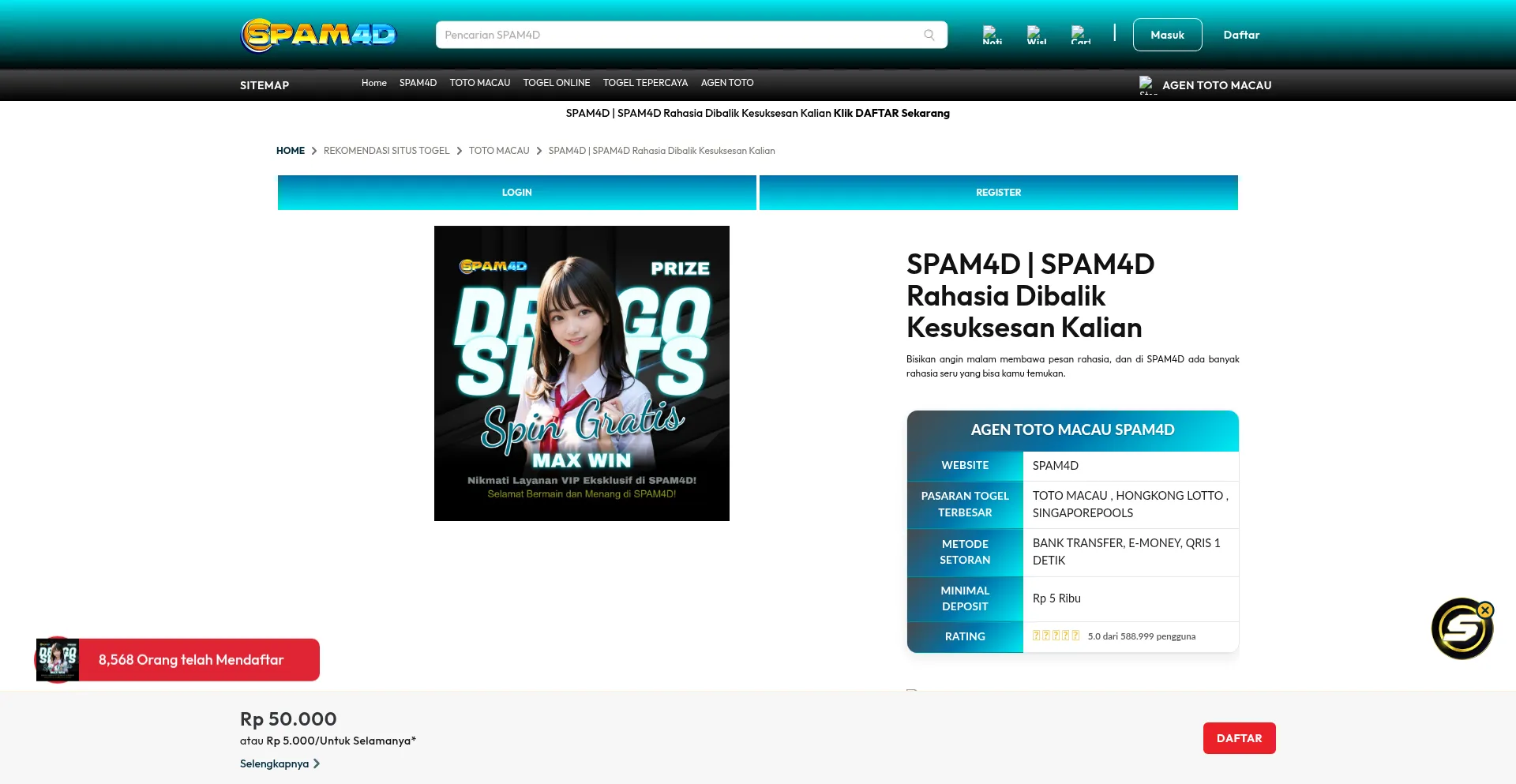Click the WEBSITE row label
Viewport: 1516px width, 784px height.
click(x=965, y=466)
